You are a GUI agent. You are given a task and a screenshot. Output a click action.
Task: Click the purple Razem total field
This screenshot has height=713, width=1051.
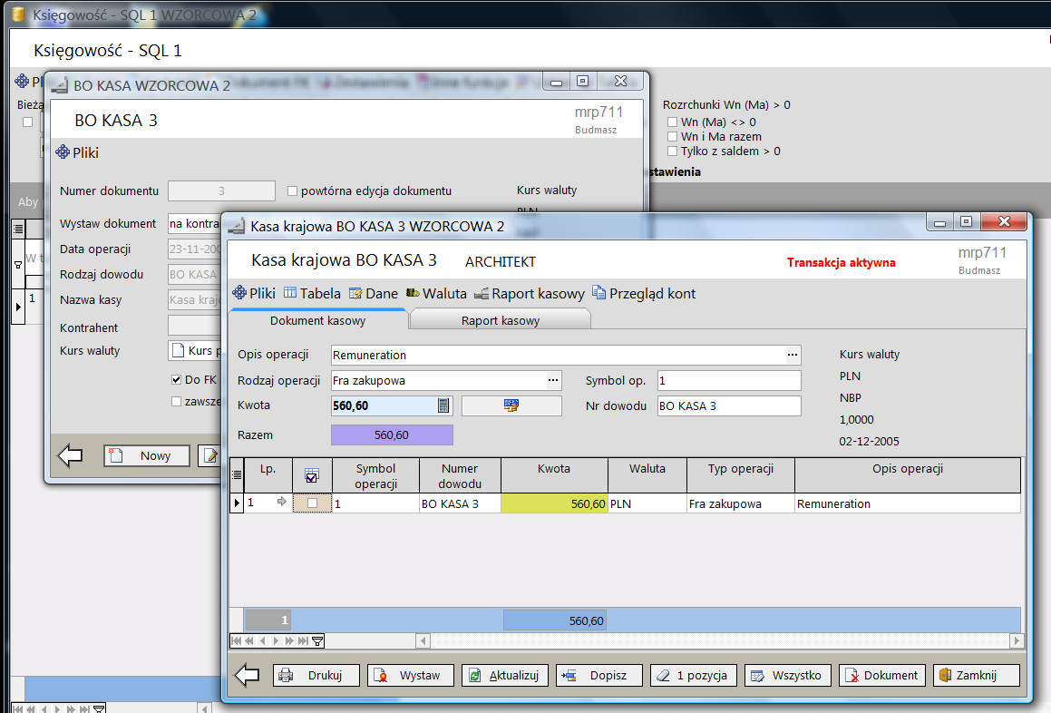(392, 435)
